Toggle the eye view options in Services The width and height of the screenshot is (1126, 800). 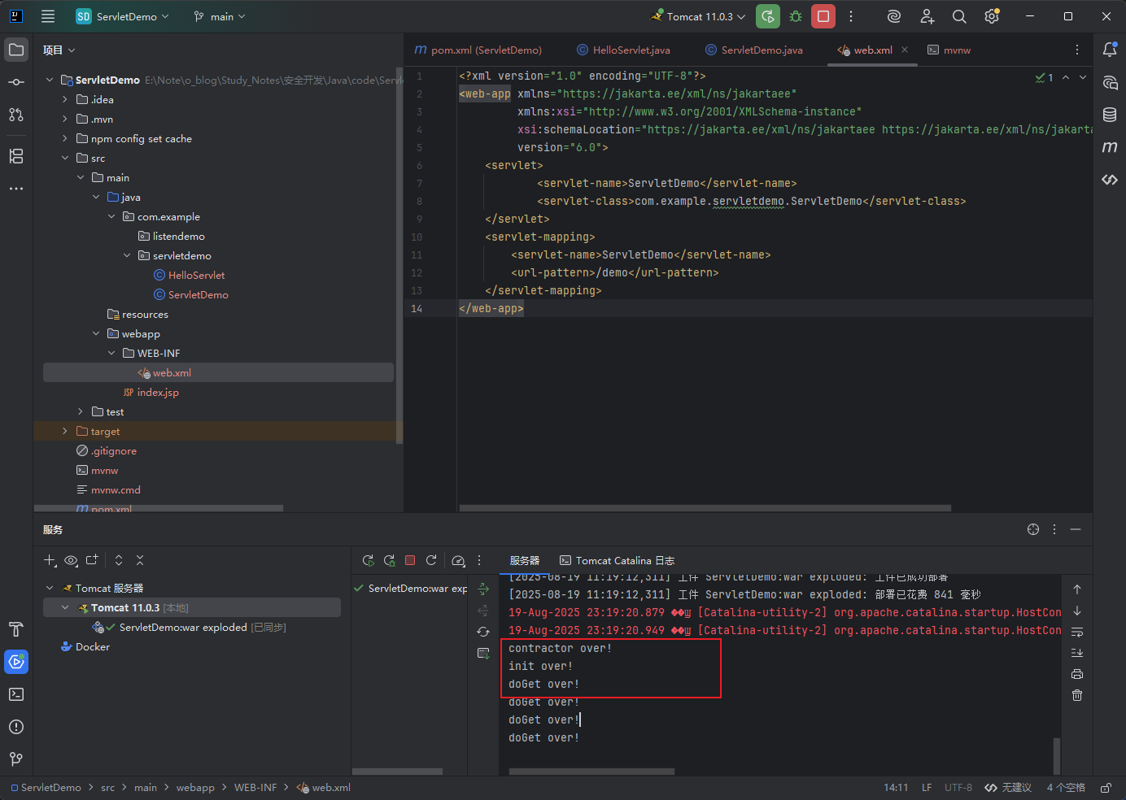click(71, 560)
